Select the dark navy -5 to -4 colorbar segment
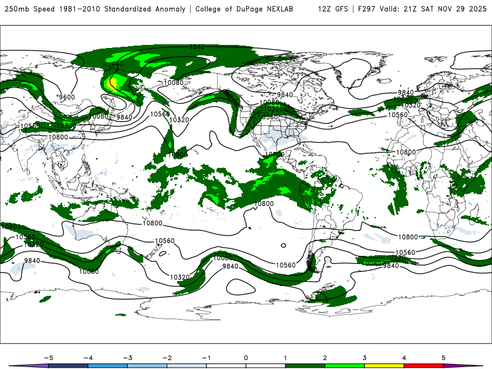 click(x=68, y=366)
